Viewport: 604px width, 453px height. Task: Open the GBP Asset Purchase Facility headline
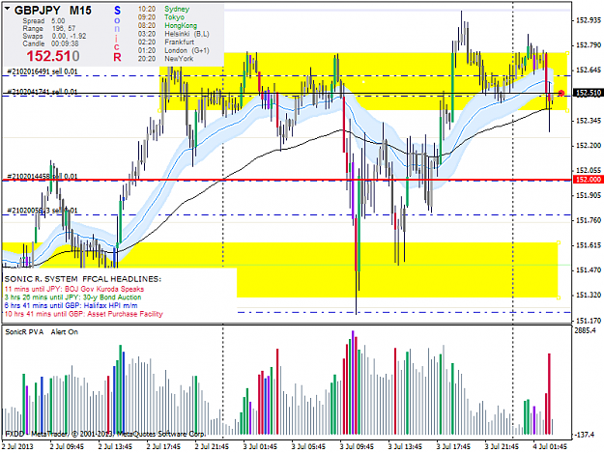[x=83, y=314]
